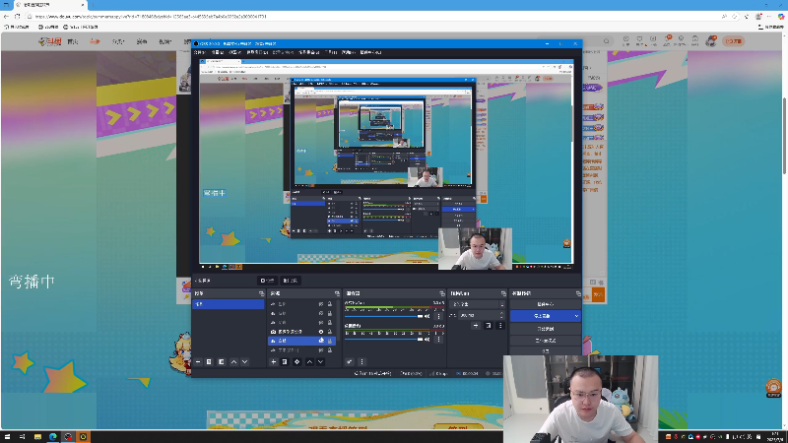The image size is (788, 443).
Task: Open the File menu in OBS
Action: point(200,52)
